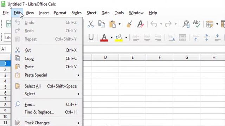Open the File menu

pos(6,13)
